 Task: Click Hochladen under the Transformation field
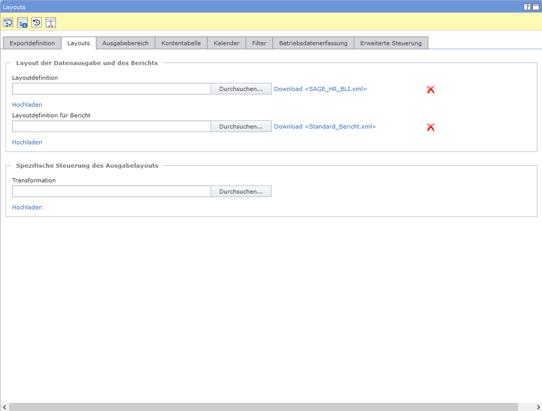[27, 208]
